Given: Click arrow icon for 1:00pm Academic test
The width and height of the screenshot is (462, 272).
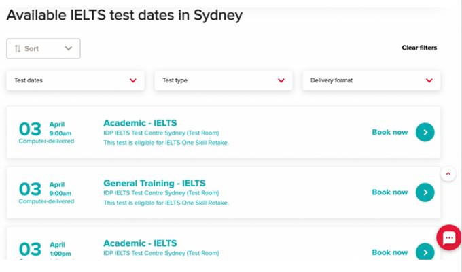Looking at the screenshot, I should tap(425, 252).
